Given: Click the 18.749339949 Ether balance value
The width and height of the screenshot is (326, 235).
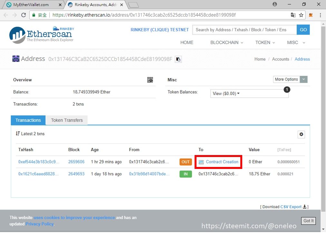Looking at the screenshot, I should 91,92.
